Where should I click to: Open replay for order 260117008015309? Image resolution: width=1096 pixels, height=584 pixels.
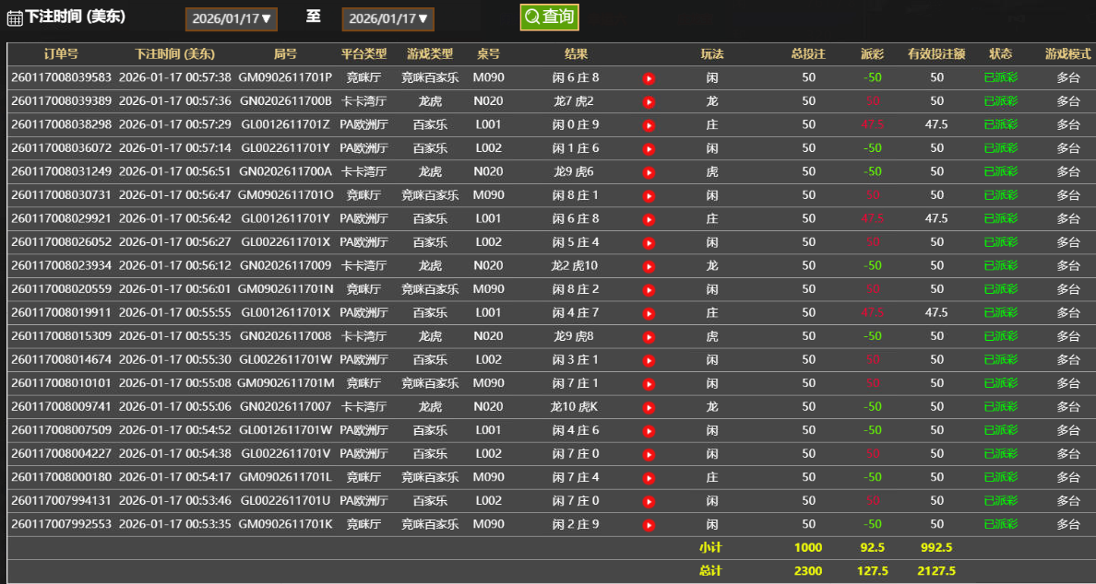click(x=649, y=336)
